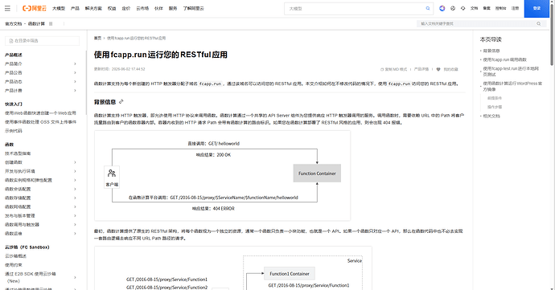Image resolution: width=555 pixels, height=290 pixels.
Task: Open the 定价 top navigation menu
Action: pyautogui.click(x=126, y=8)
